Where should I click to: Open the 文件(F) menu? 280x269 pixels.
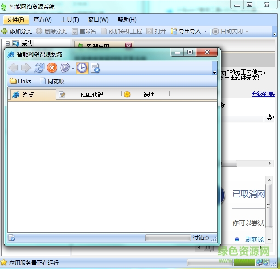pyautogui.click(x=16, y=20)
